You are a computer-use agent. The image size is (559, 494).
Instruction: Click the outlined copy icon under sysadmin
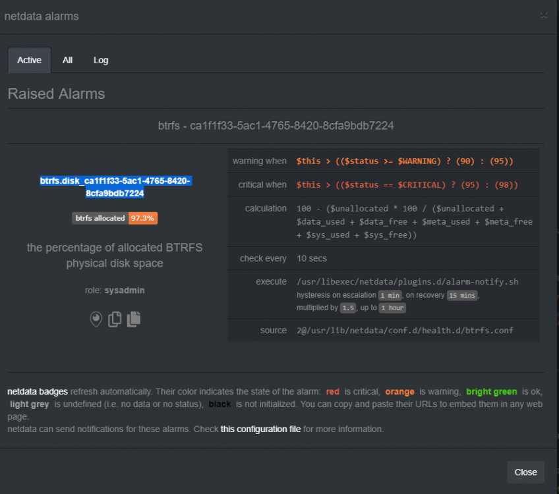115,319
